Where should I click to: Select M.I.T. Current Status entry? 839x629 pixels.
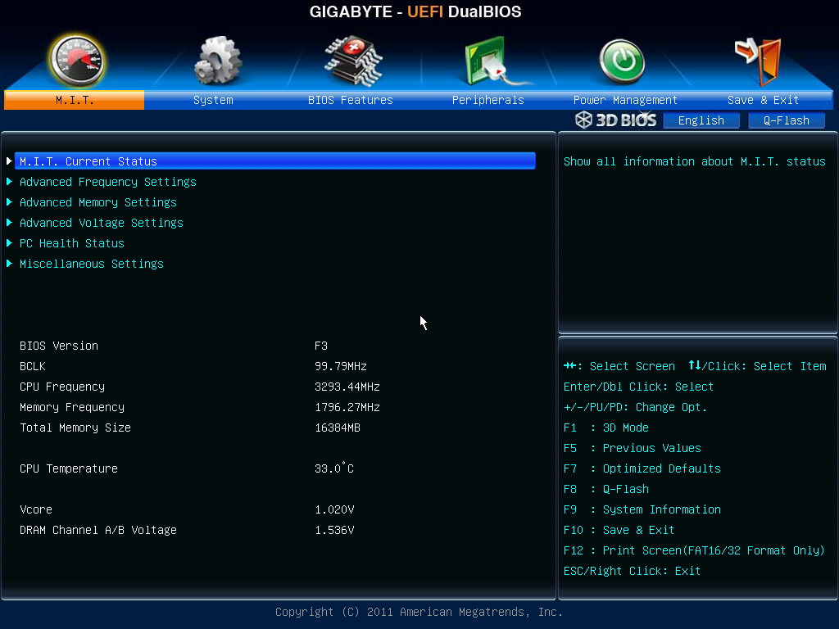tap(275, 161)
